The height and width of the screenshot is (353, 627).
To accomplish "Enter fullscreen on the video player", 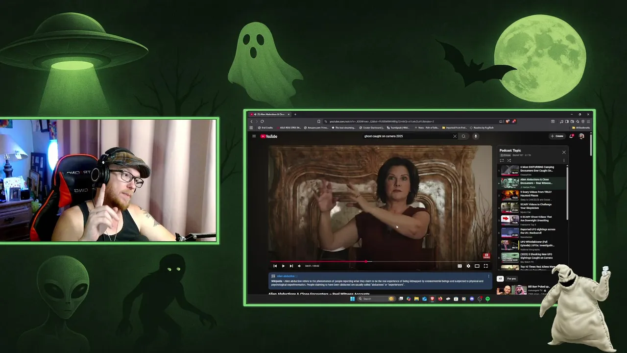I will 485,266.
